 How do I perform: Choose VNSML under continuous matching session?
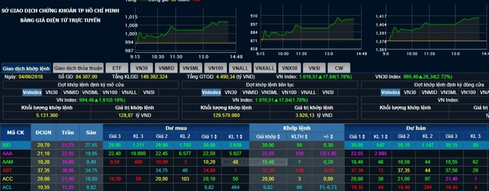(x=269, y=92)
